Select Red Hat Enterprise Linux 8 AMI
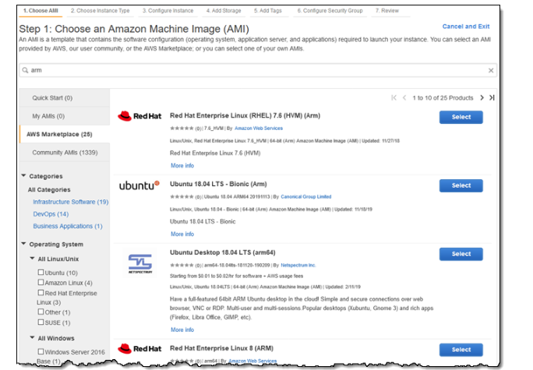The width and height of the screenshot is (533, 370). tap(461, 350)
